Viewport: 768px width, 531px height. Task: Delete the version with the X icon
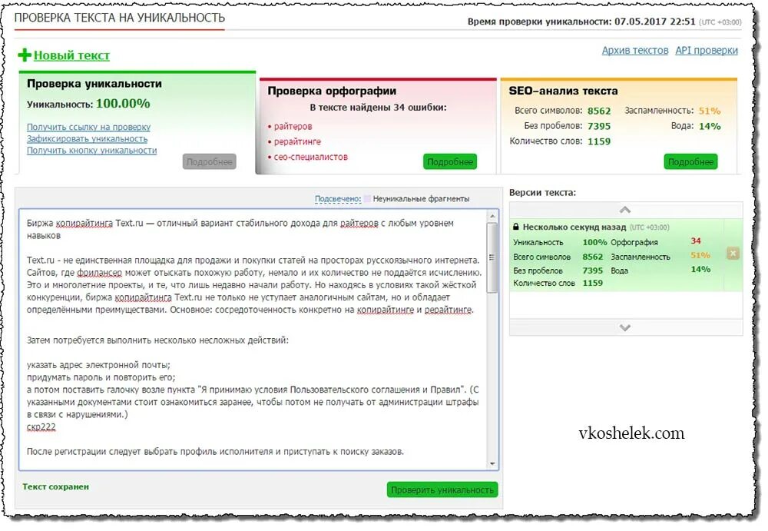pyautogui.click(x=733, y=254)
